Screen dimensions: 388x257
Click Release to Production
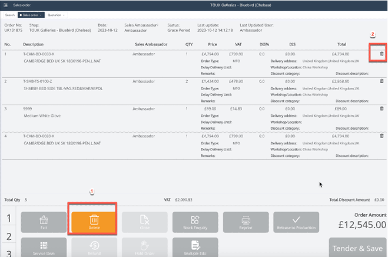pos(296,222)
